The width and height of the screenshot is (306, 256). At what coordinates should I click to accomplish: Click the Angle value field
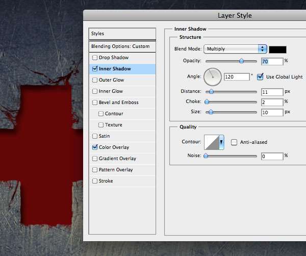point(236,77)
